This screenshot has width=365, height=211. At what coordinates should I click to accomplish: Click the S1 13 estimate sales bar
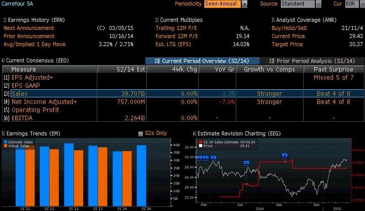(69, 174)
